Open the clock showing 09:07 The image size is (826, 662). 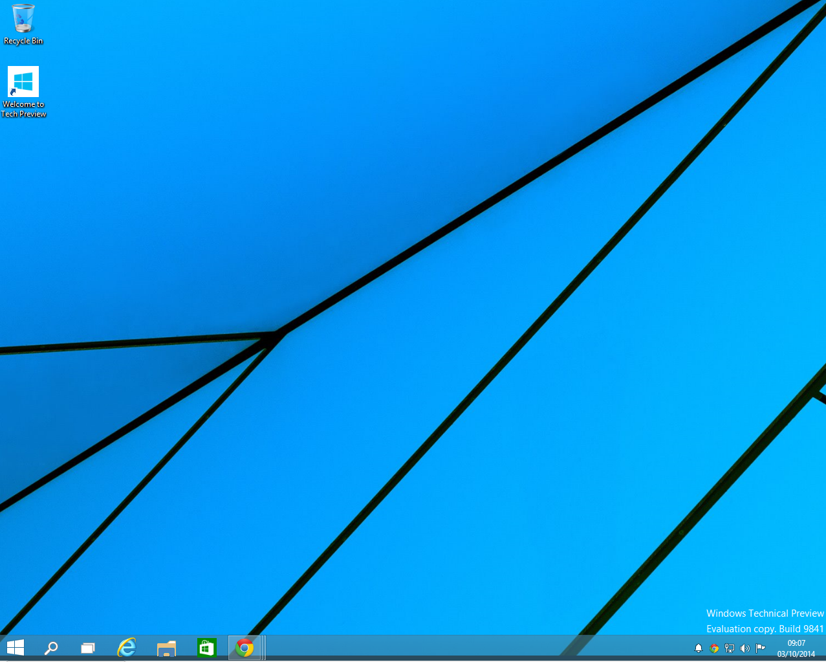[796, 648]
